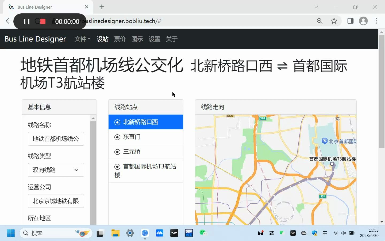Select the Bus Line Designer browser tab
385x241 pixels.
(x=48, y=7)
